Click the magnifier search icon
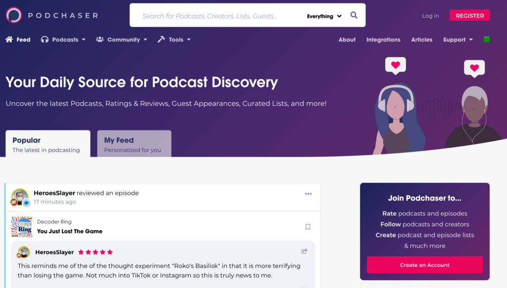Screen dimensions: 507x288 click(354, 15)
